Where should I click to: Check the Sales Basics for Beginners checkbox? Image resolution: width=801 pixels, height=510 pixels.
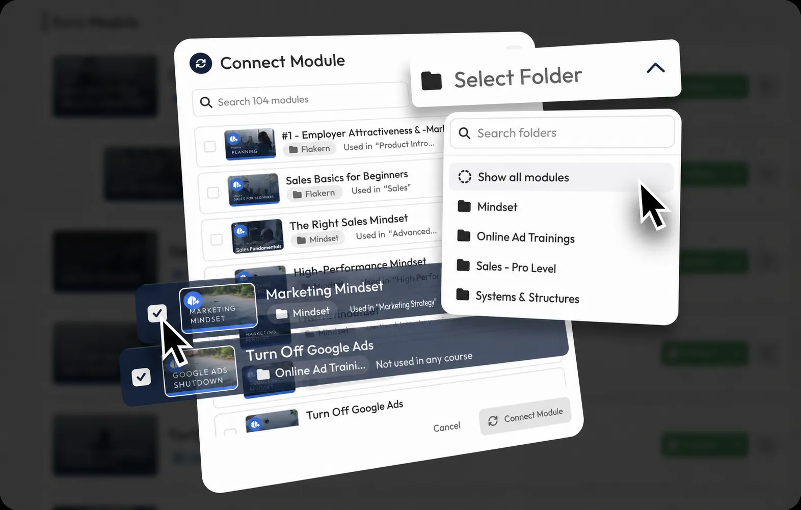pos(213,192)
